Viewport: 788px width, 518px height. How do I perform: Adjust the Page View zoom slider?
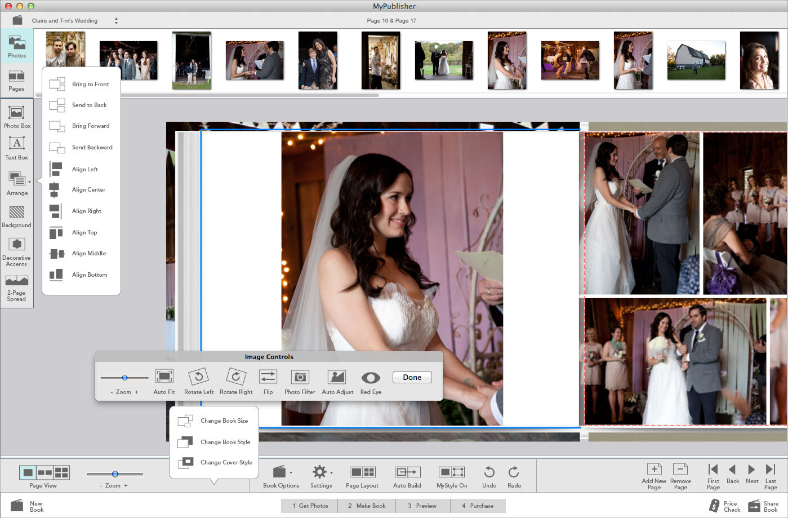tap(115, 474)
